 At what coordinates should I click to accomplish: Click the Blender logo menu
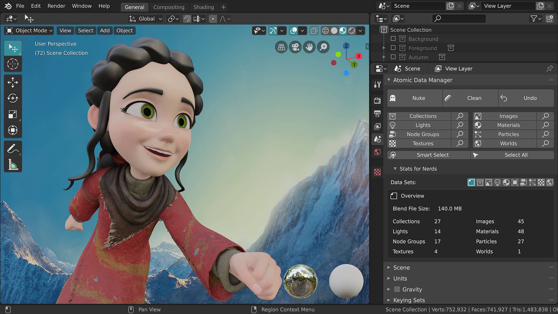[x=8, y=6]
